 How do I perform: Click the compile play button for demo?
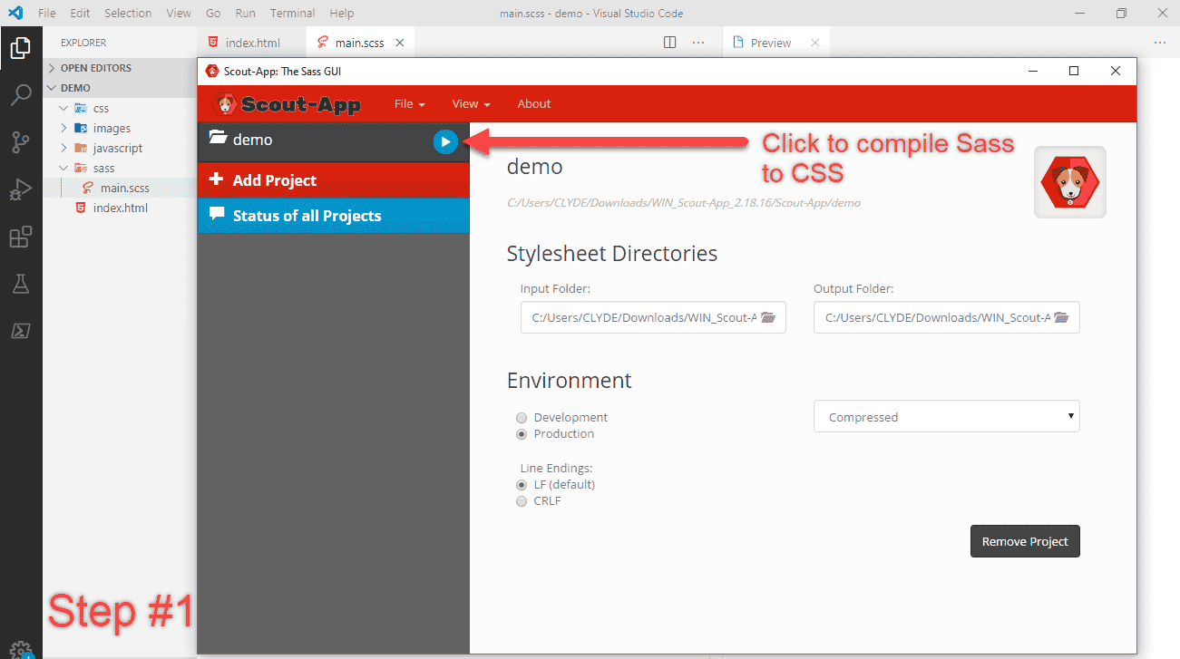445,141
